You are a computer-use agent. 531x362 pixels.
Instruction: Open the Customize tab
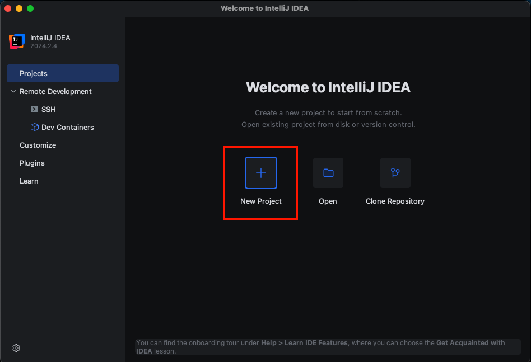pos(38,145)
